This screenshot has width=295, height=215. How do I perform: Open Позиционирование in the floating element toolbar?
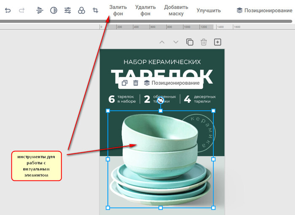point(172,83)
